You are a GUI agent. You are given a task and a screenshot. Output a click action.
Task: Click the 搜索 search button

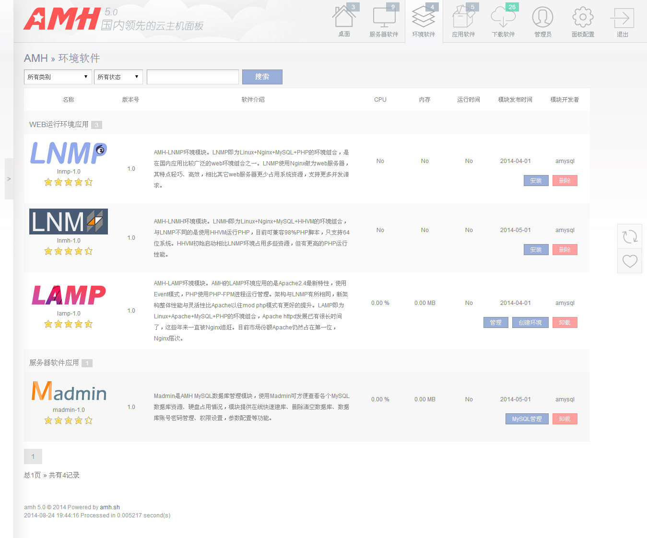[262, 77]
